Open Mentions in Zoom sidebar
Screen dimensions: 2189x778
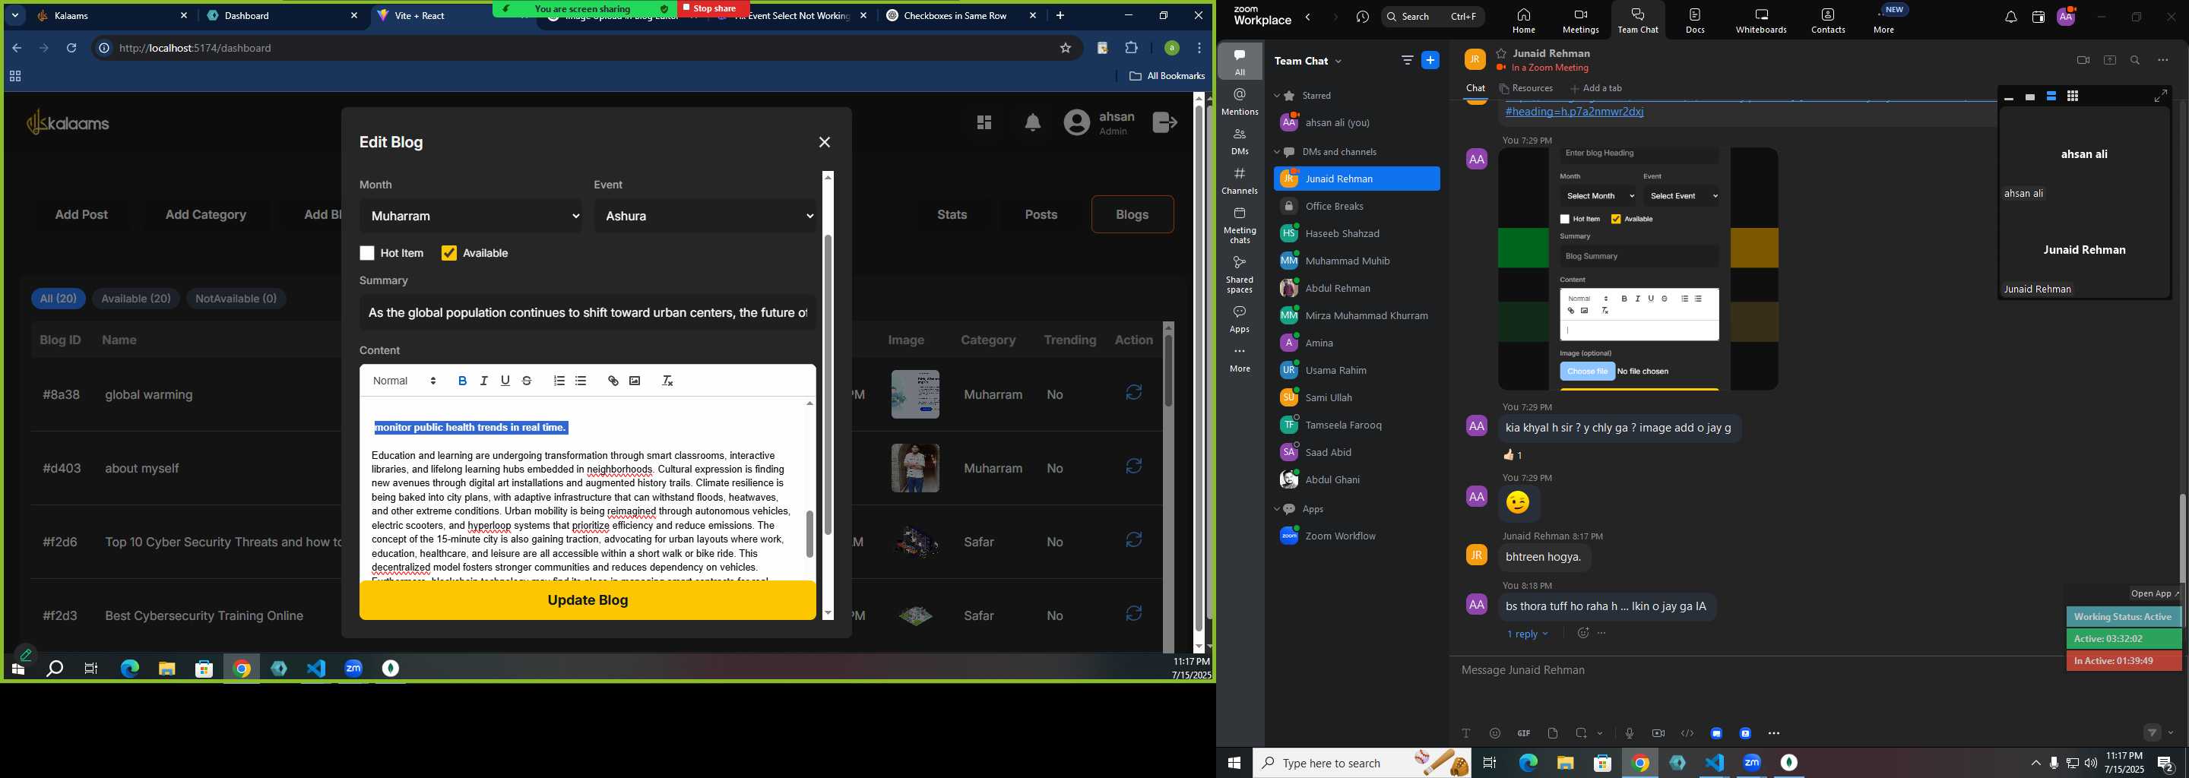pos(1240,102)
